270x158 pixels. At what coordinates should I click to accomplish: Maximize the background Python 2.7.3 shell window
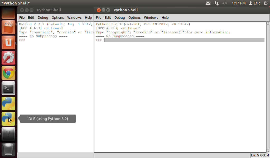(31, 10)
